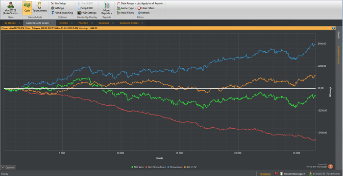Expand More Reports dropdown
This screenshot has height=176, width=343.
tap(107, 8)
